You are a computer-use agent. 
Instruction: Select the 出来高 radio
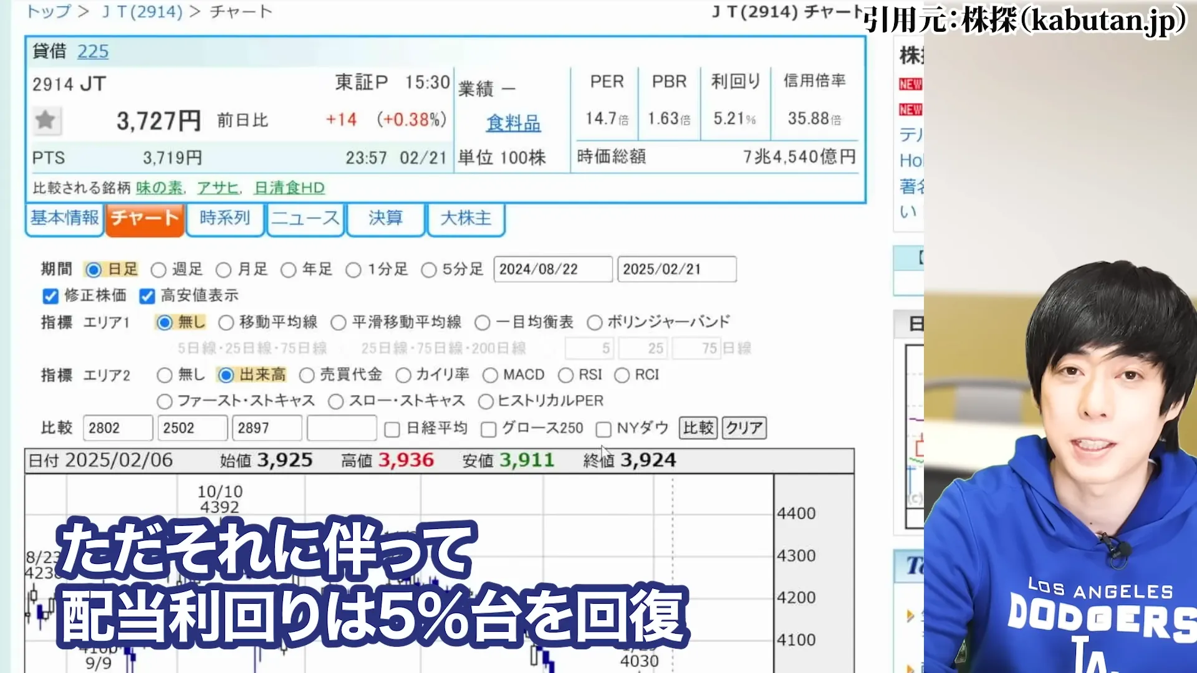coord(226,375)
